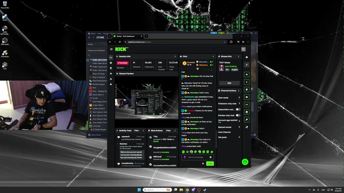Open Channel Actions three-dot menu

click(x=238, y=91)
